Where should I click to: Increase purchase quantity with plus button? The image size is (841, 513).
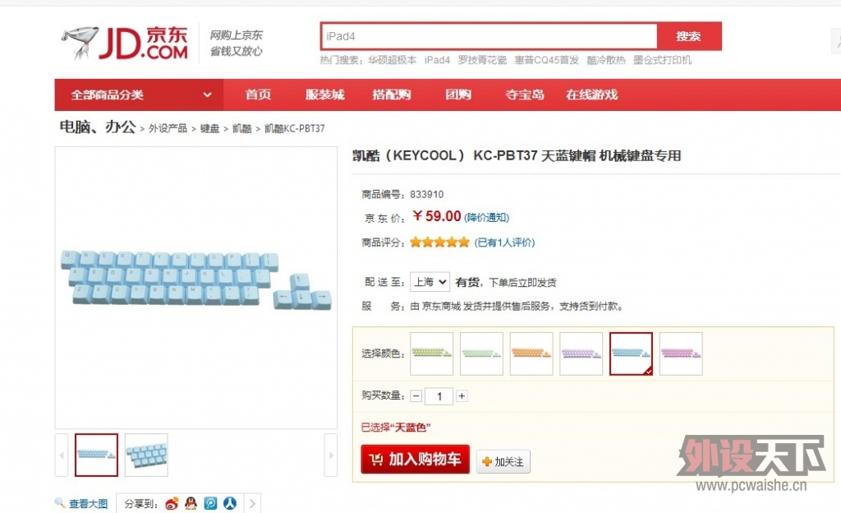(x=462, y=396)
